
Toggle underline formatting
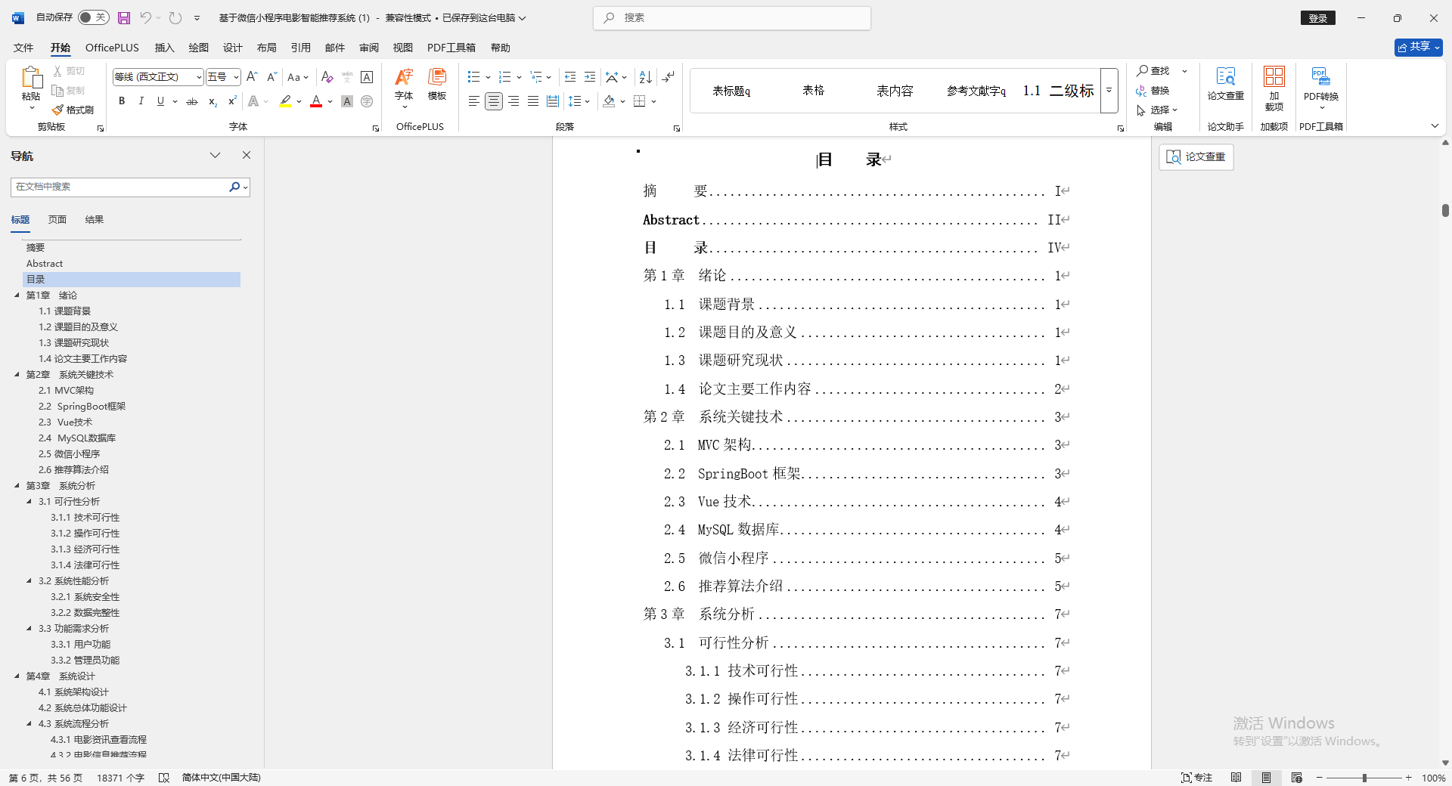160,101
